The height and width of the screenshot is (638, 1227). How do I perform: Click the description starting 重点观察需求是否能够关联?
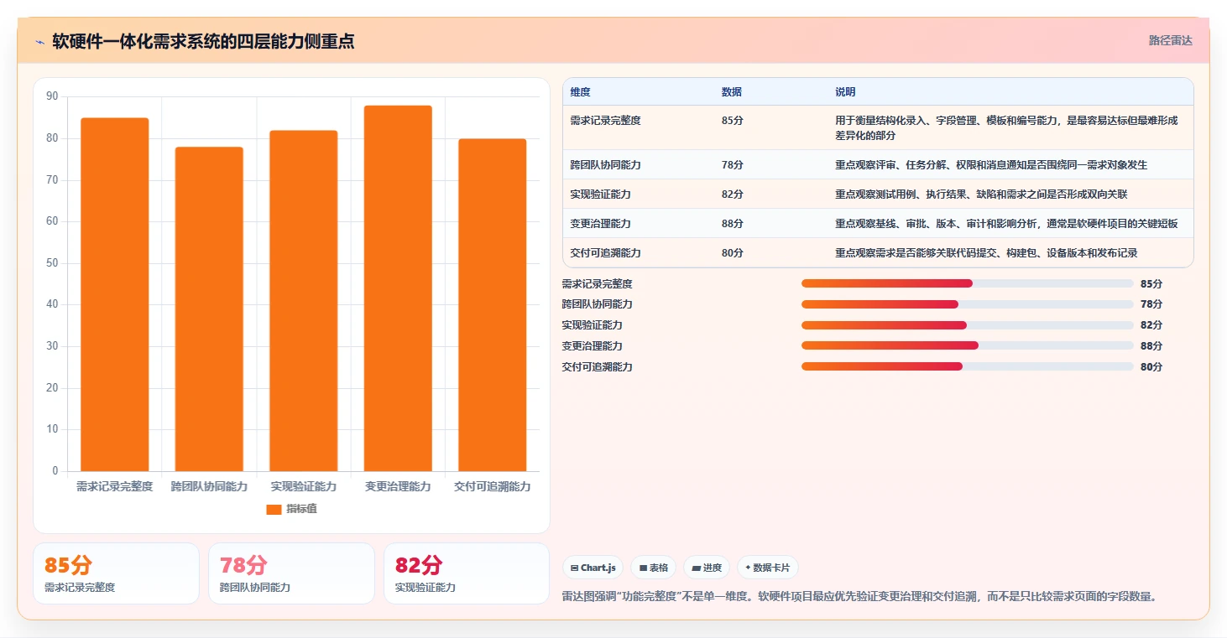pos(986,253)
